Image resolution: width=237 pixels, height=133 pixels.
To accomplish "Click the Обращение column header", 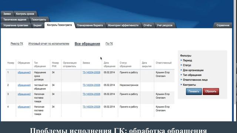I will coord(24,63).
